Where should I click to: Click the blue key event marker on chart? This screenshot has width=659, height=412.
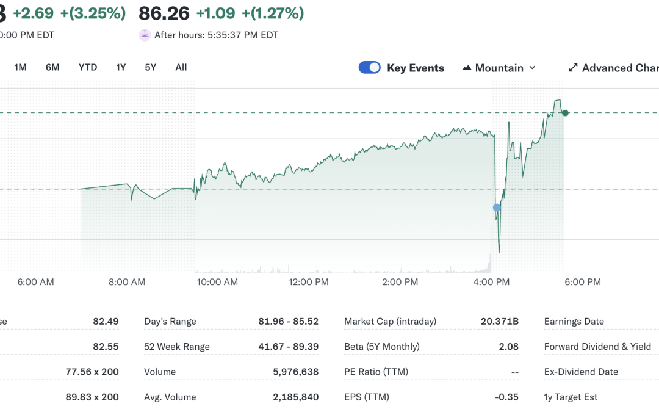(x=497, y=208)
